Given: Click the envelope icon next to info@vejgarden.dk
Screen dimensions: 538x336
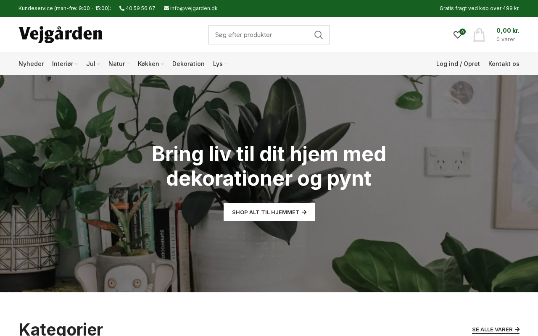Looking at the screenshot, I should coord(166,8).
